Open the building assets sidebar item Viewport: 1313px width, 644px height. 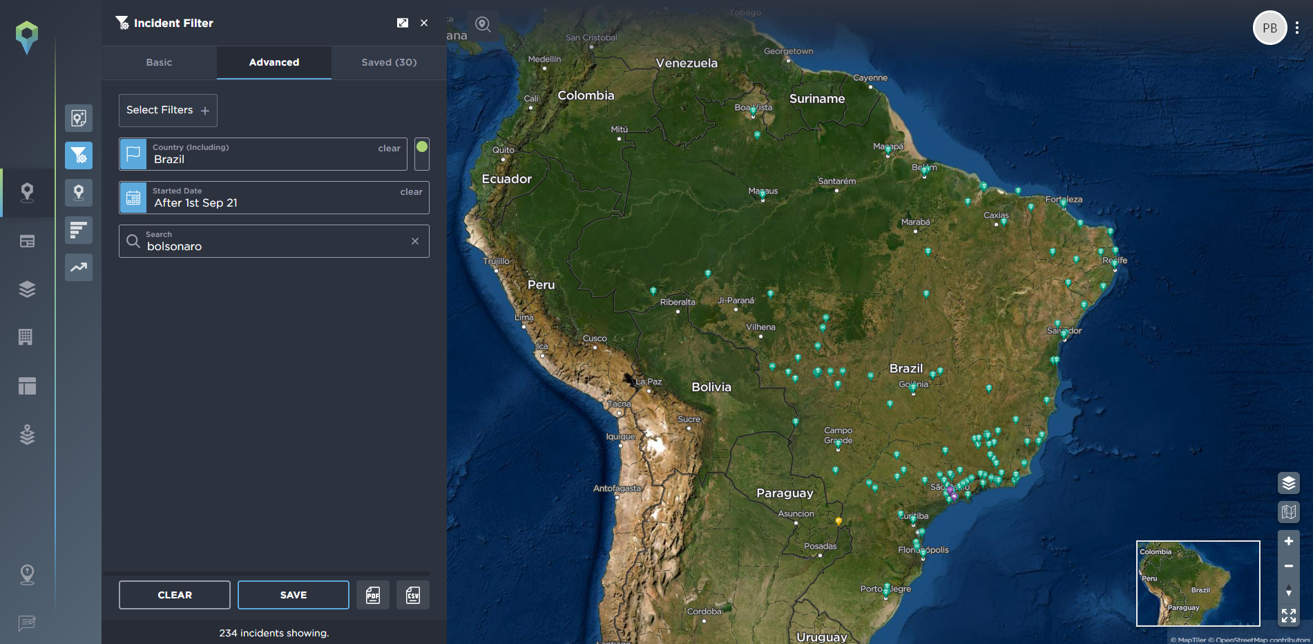pos(26,337)
